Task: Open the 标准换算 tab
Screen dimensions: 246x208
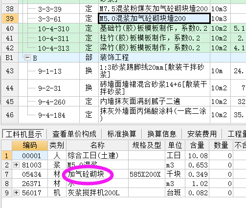Action: [x=122, y=134]
